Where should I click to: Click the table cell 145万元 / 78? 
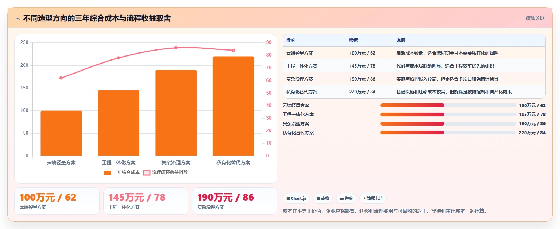coord(362,66)
